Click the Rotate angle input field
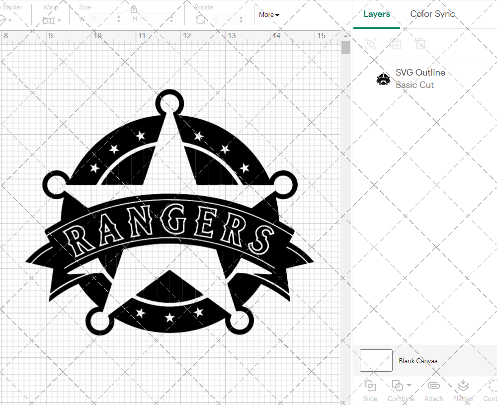497x405 pixels. [x=224, y=19]
